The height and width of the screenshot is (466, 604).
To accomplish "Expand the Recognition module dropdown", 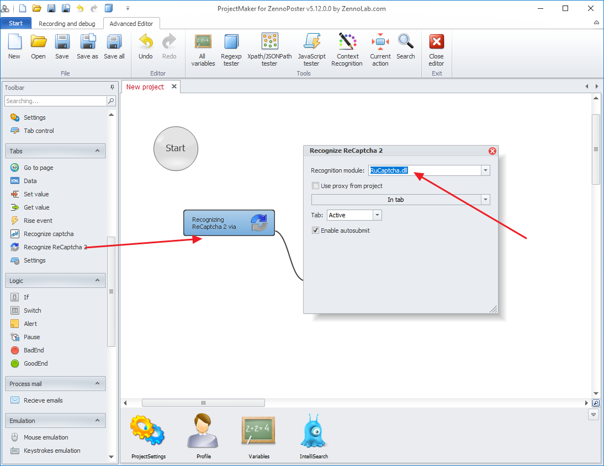I will tap(485, 171).
